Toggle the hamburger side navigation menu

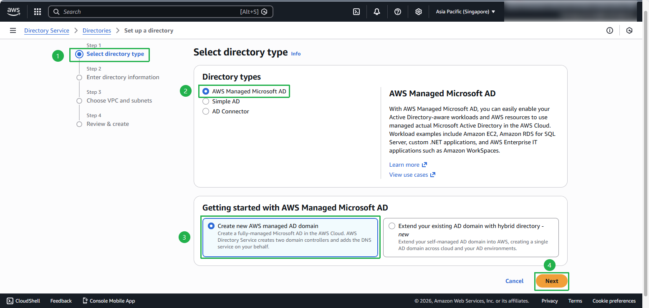(x=13, y=30)
